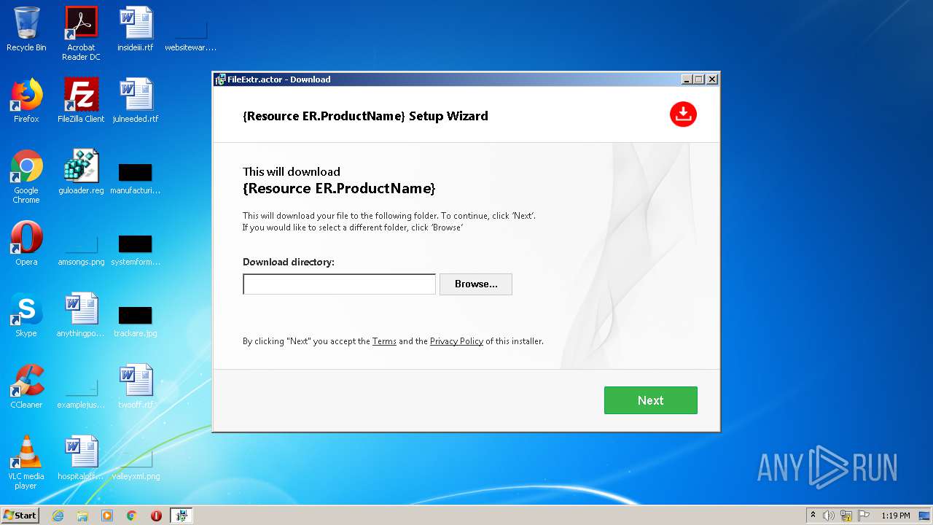Select the Recycle Bin desktop icon
The height and width of the screenshot is (525, 933).
click(x=26, y=29)
